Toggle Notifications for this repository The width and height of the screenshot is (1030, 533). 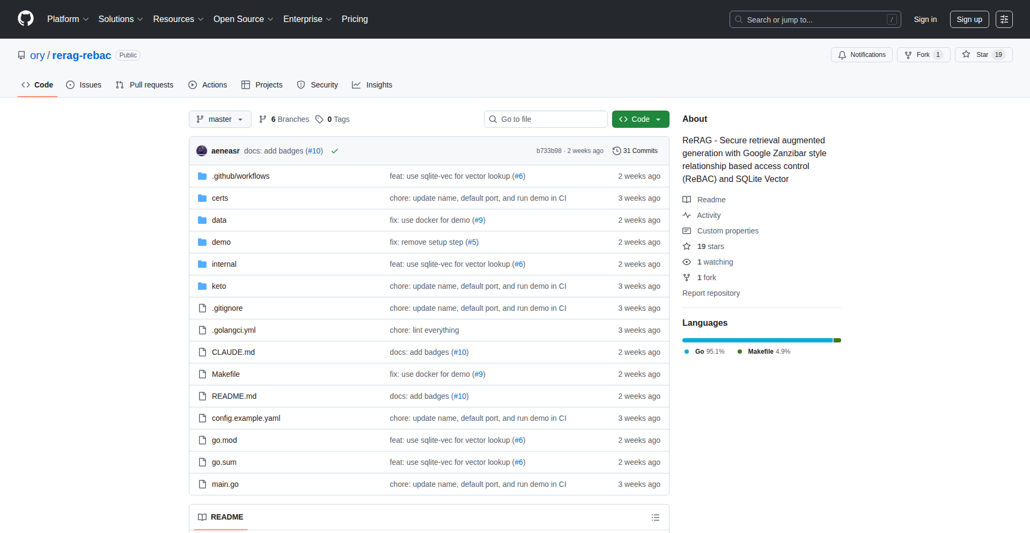click(x=862, y=55)
